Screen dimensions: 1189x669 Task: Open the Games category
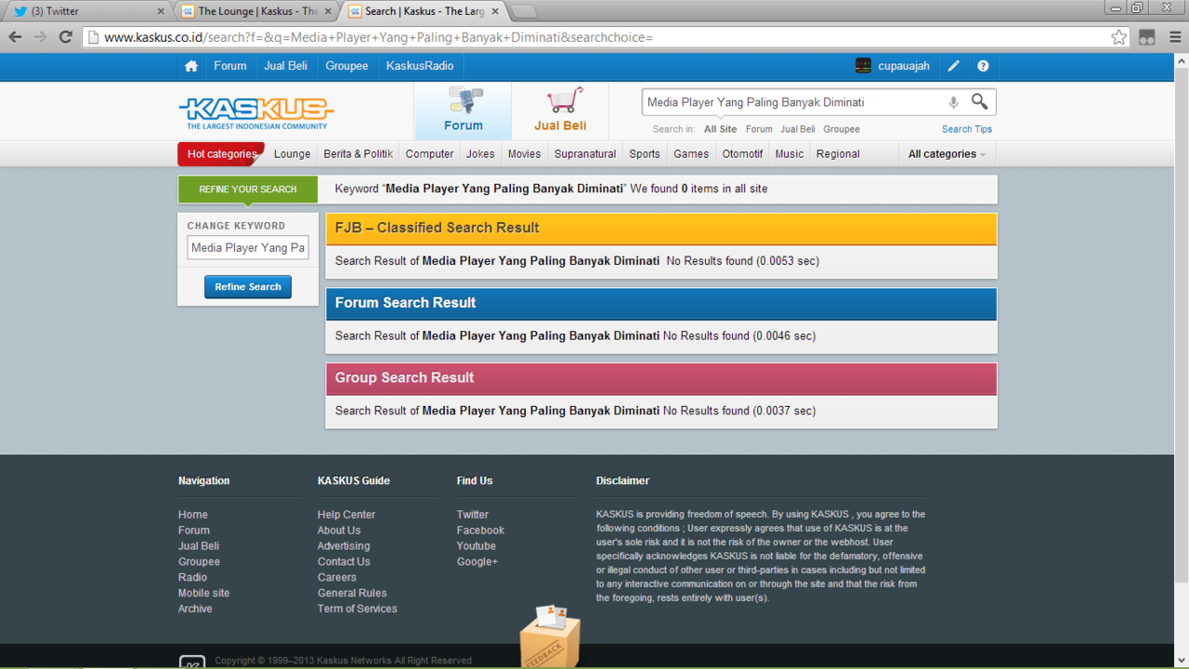click(x=691, y=154)
